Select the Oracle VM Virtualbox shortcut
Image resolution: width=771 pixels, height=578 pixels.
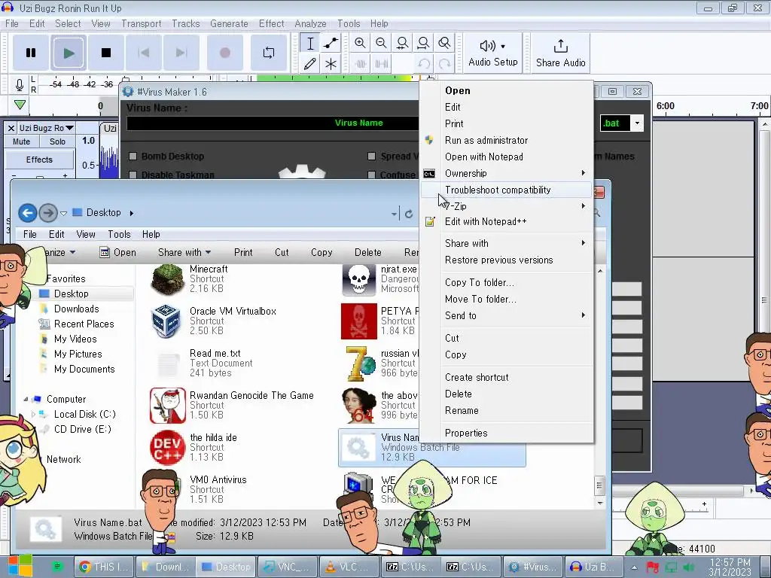[x=215, y=321]
